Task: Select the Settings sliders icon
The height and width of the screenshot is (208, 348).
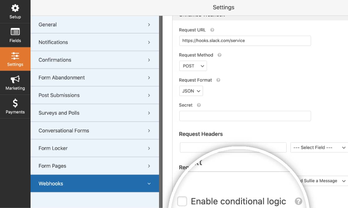Action: coord(15,56)
